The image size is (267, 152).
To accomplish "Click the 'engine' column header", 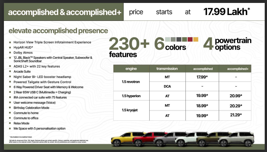I will pyautogui.click(x=131, y=69).
